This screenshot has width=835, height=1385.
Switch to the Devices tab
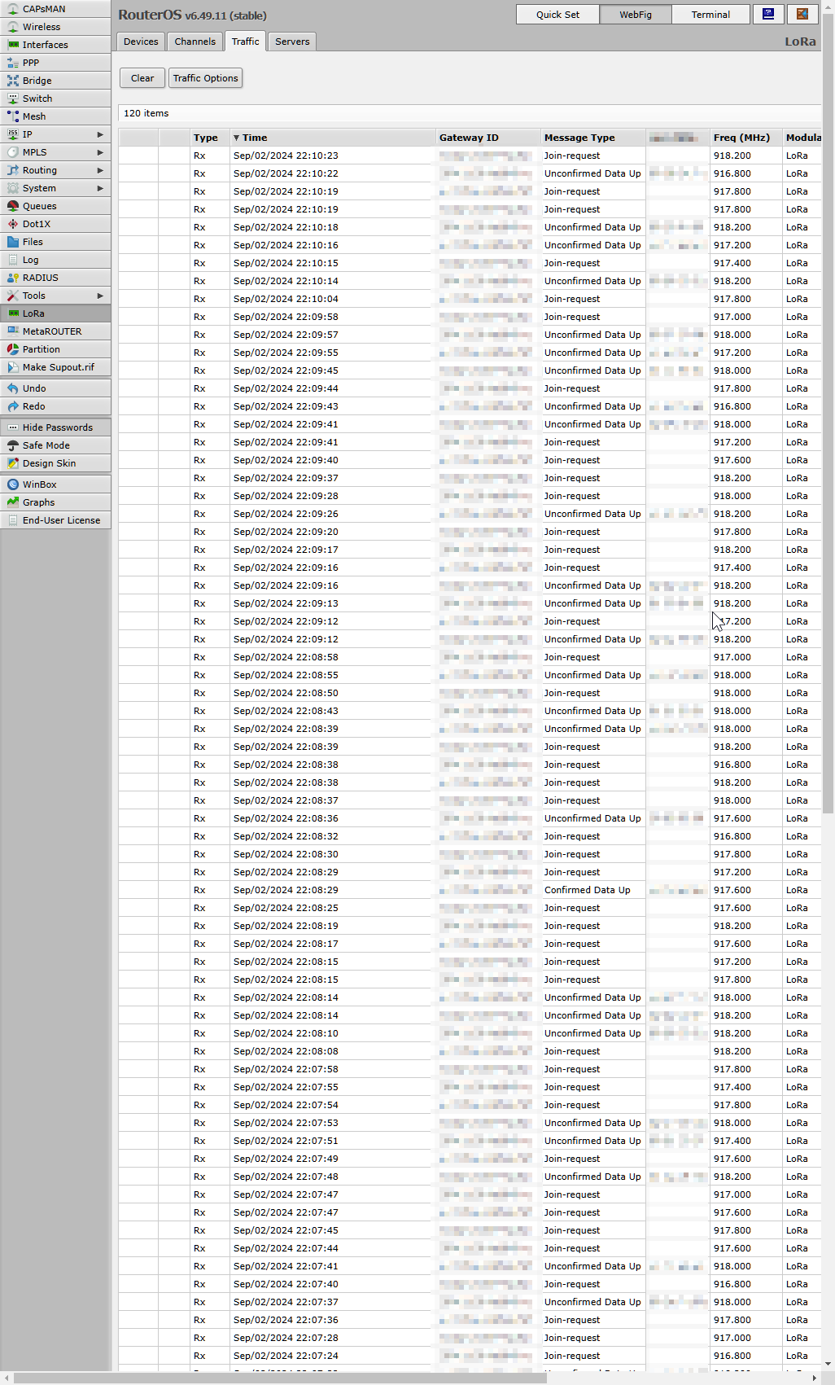pyautogui.click(x=141, y=42)
